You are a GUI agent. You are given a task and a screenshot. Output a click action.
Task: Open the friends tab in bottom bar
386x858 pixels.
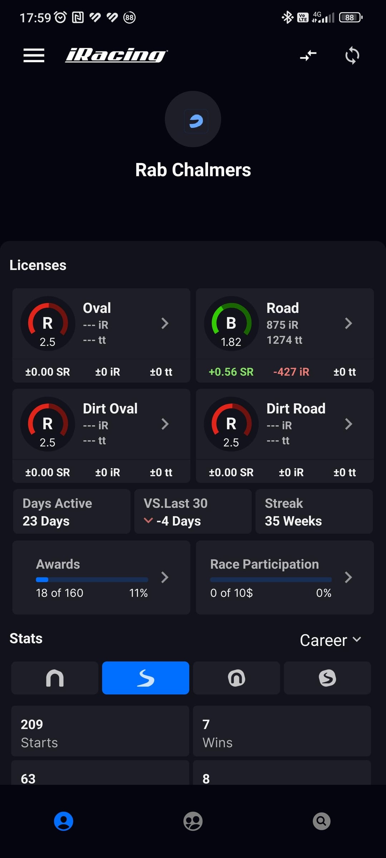193,821
